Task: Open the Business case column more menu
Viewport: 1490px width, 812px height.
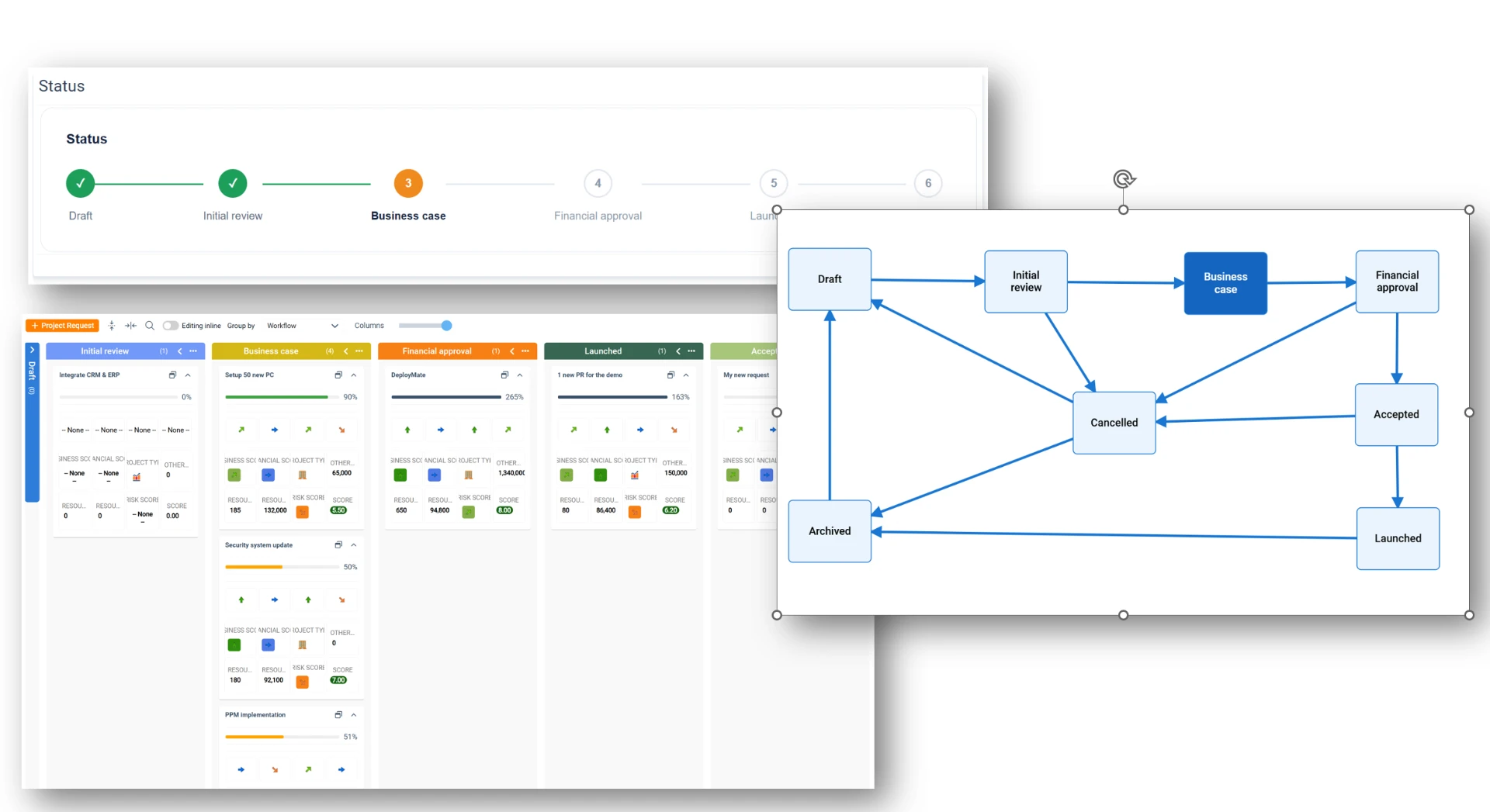Action: pos(359,351)
